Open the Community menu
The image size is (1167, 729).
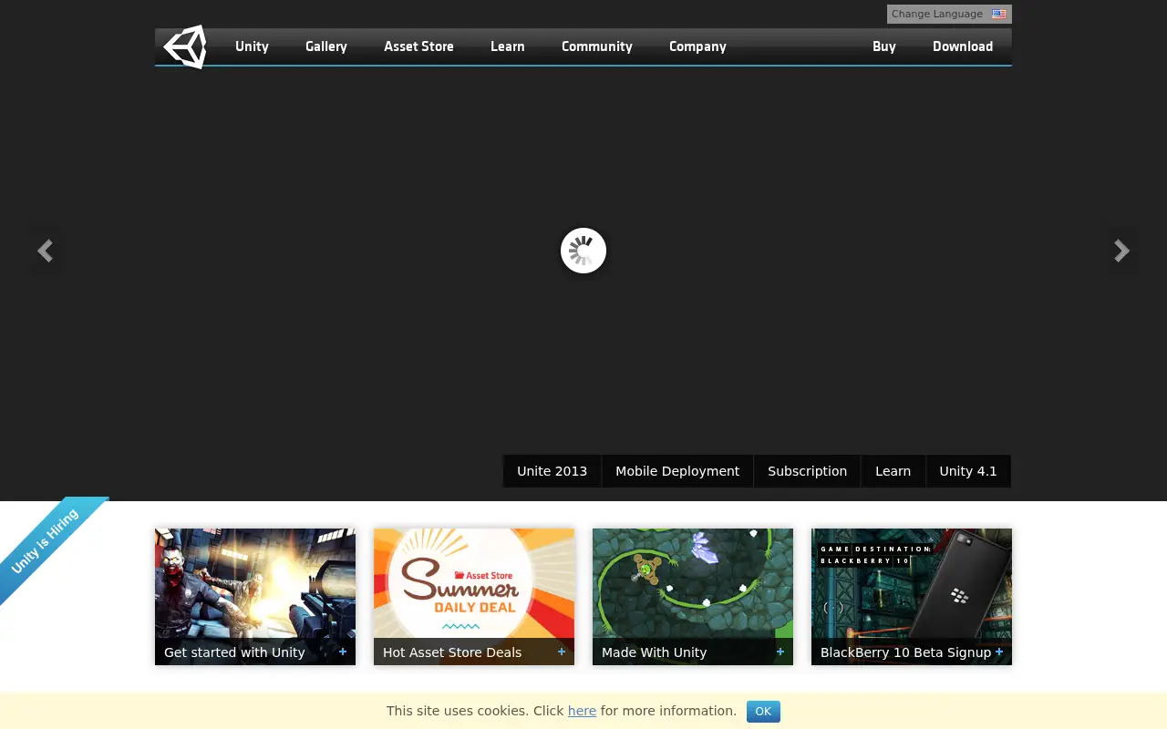click(x=597, y=46)
